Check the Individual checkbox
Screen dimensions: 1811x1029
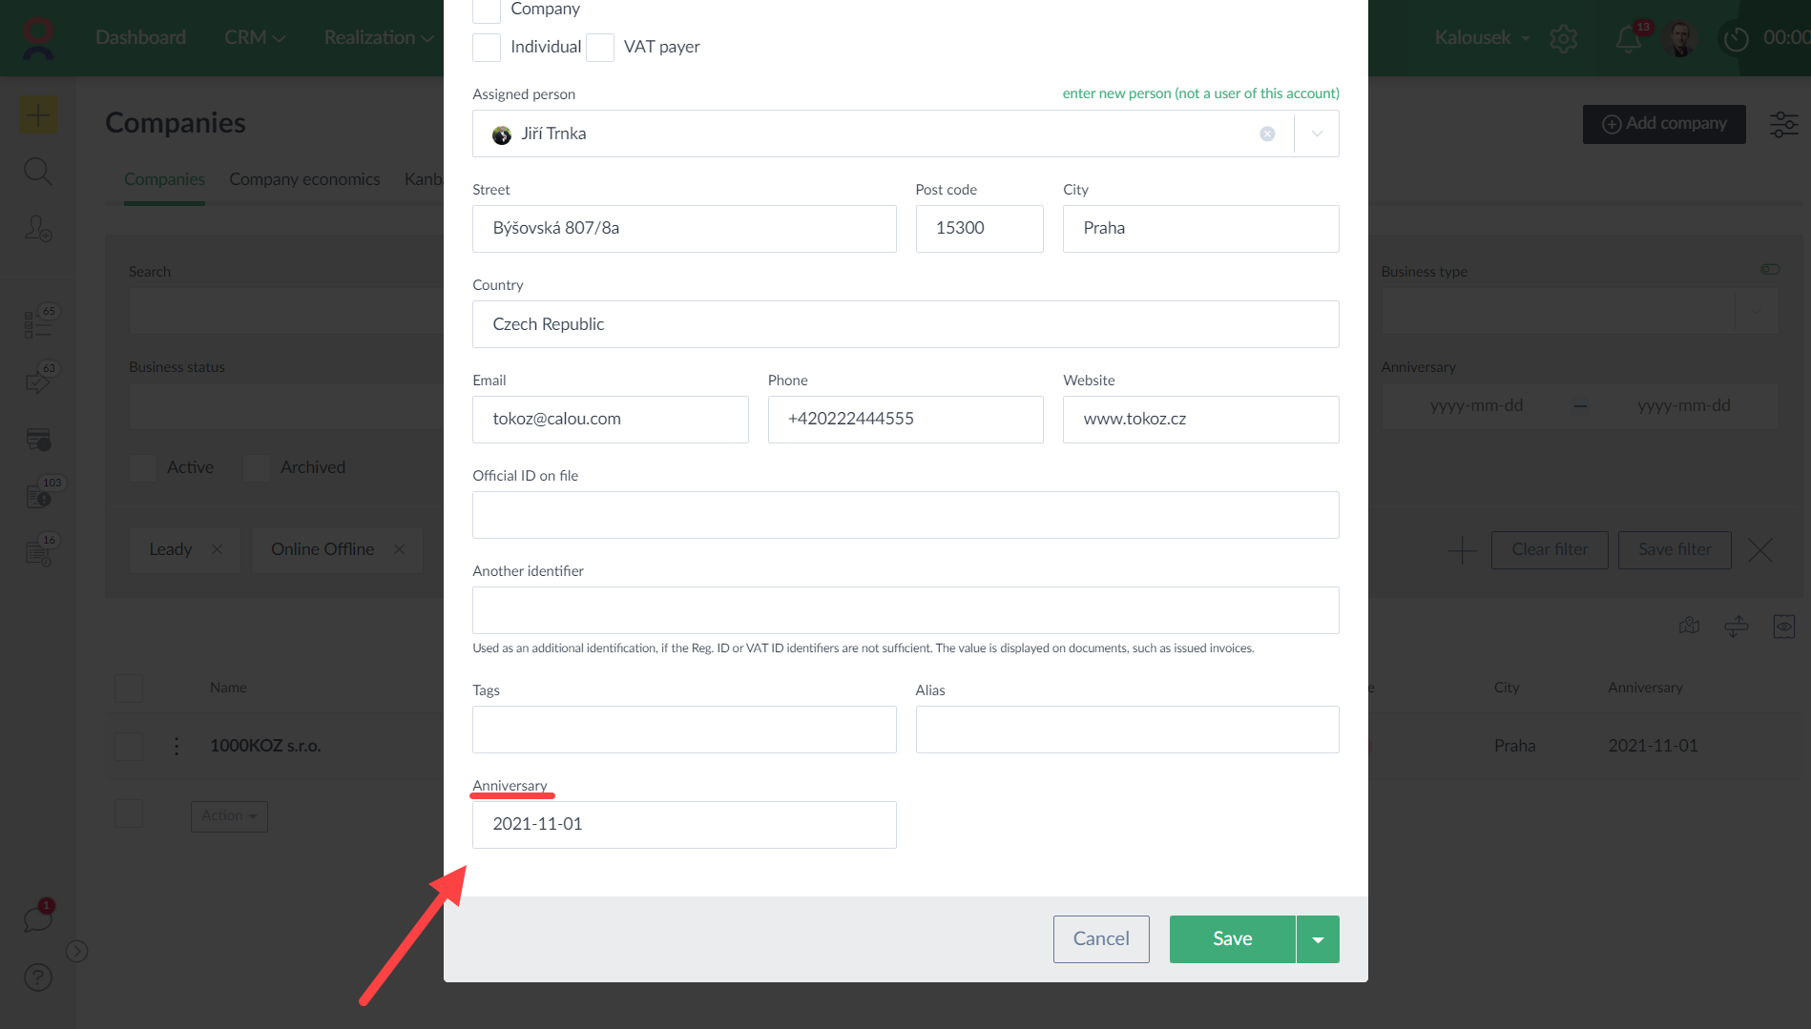coord(487,48)
